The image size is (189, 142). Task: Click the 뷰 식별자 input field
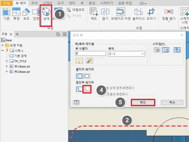coord(91,54)
